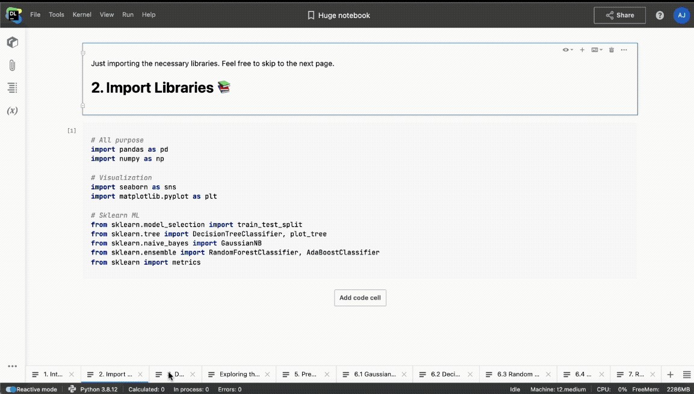The image size is (694, 394).
Task: Switch to the 6.1 Gaussian worksheet tab
Action: pyautogui.click(x=374, y=374)
